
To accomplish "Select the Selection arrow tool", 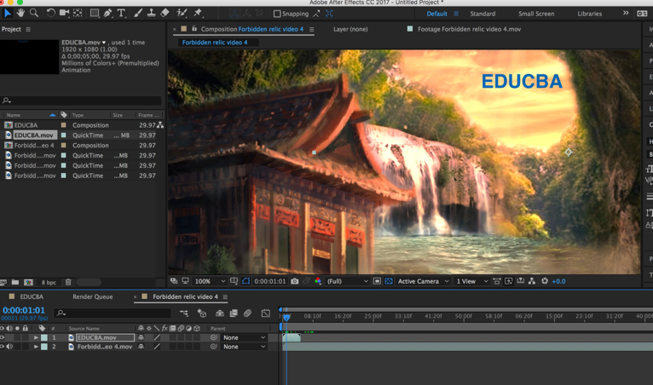I will [x=8, y=14].
